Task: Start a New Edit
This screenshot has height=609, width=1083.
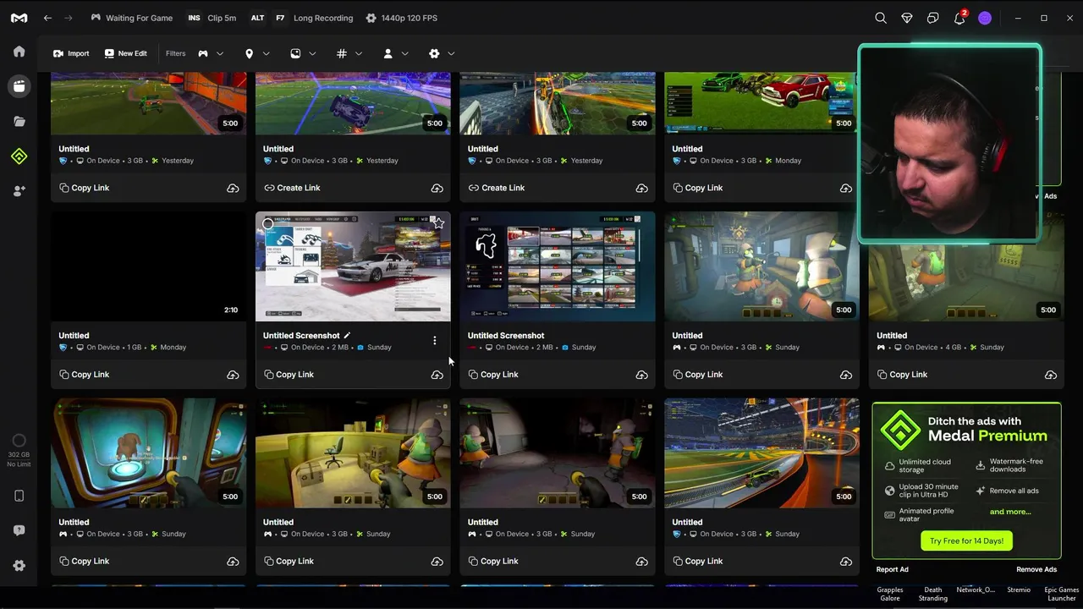Action: click(x=125, y=53)
